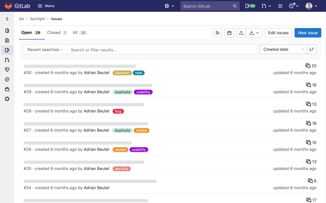Open Project information in sidebar

click(7, 31)
